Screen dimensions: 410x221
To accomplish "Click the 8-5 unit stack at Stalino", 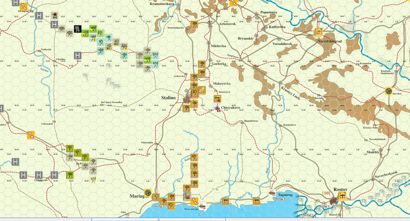I will [195, 93].
